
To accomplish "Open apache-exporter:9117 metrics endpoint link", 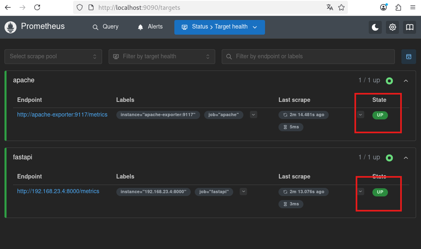I will (62, 115).
